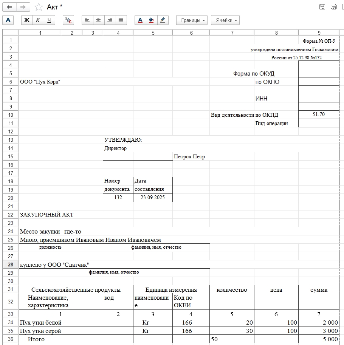Add Акт to favorites with the star

click(39, 7)
